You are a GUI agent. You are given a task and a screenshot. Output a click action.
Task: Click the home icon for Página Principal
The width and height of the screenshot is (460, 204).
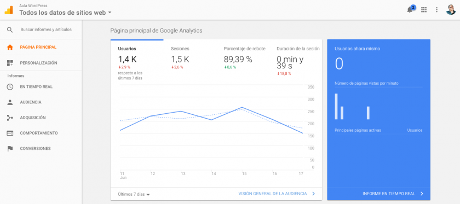pos(10,47)
